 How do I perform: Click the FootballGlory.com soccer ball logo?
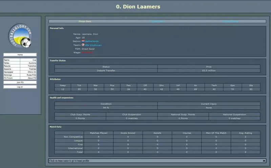20,36
